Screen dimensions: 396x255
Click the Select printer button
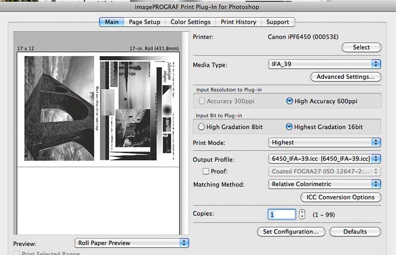point(361,47)
